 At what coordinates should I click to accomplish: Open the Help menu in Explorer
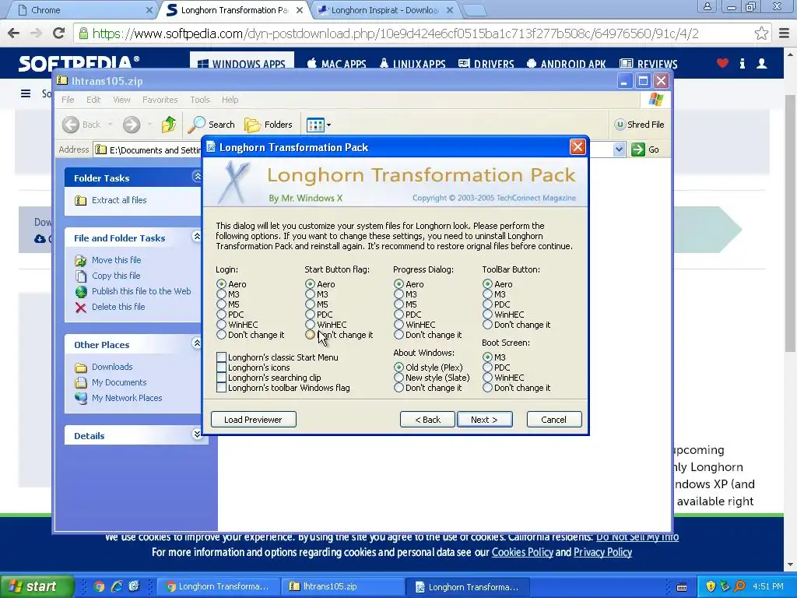230,100
